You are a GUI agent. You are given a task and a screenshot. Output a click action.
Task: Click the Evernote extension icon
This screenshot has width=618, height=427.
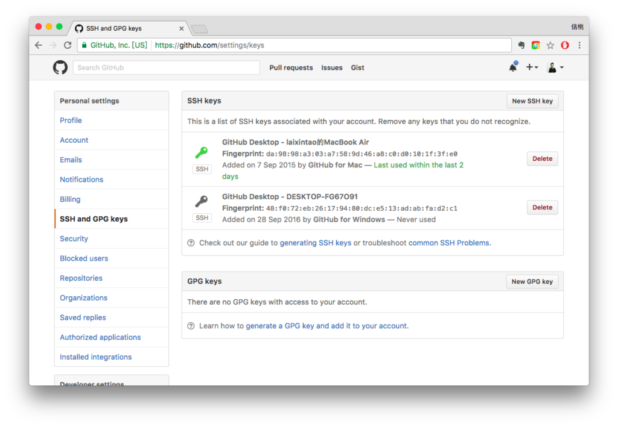click(x=521, y=45)
